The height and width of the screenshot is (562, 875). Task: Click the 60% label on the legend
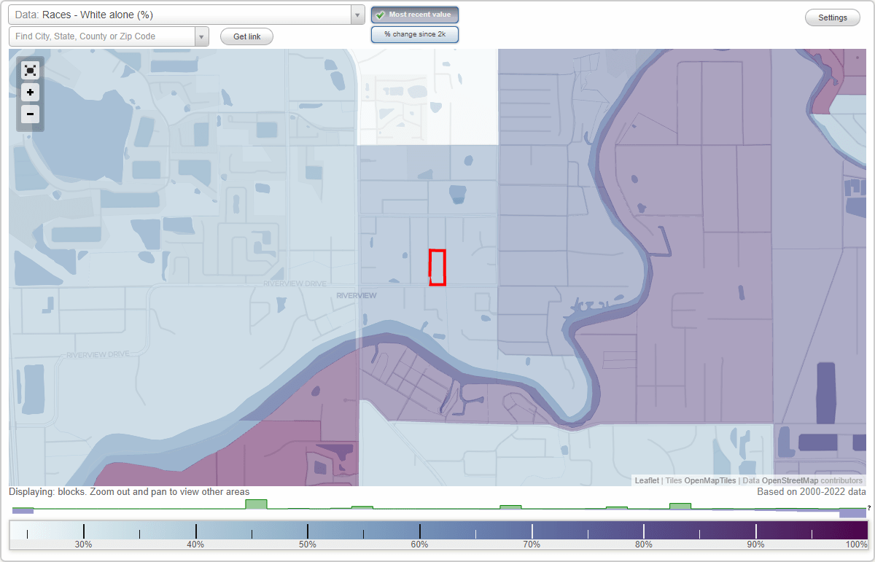[x=419, y=545]
